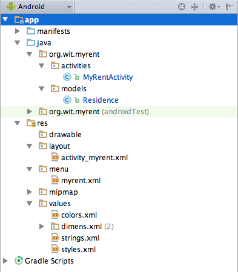Click the myrent.xml file icon
The image size is (238, 272).
[55, 180]
